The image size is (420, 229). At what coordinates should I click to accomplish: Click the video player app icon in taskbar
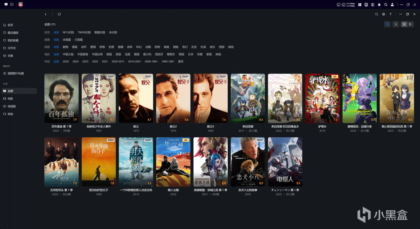click(x=21, y=4)
